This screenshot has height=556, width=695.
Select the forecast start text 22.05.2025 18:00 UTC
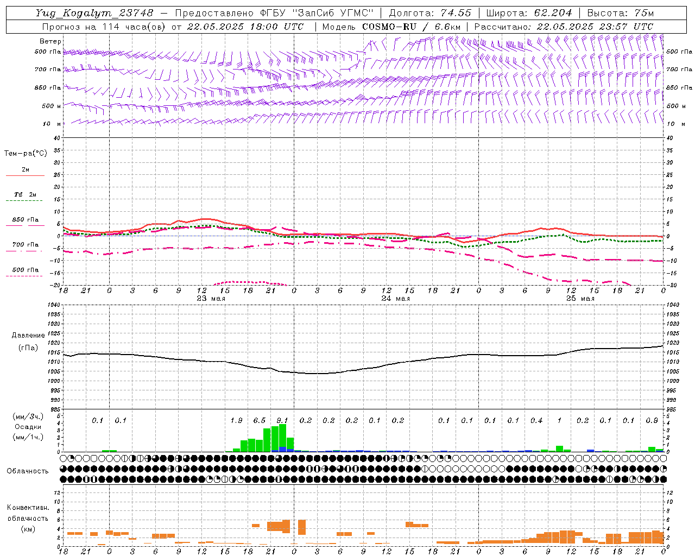point(245,27)
